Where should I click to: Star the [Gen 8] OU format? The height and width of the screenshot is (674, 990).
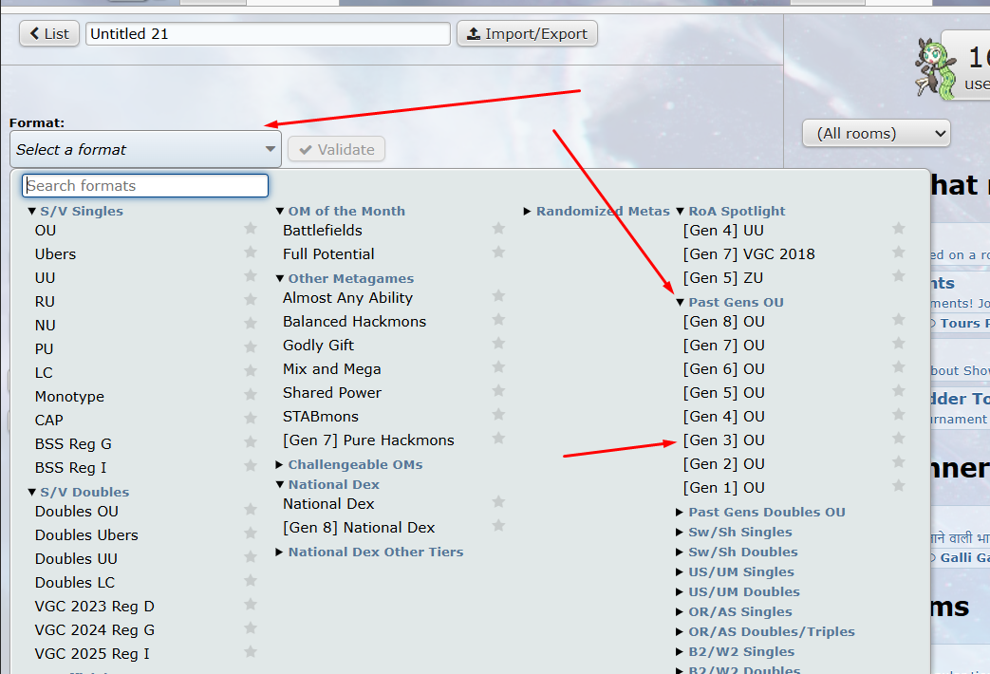click(899, 320)
